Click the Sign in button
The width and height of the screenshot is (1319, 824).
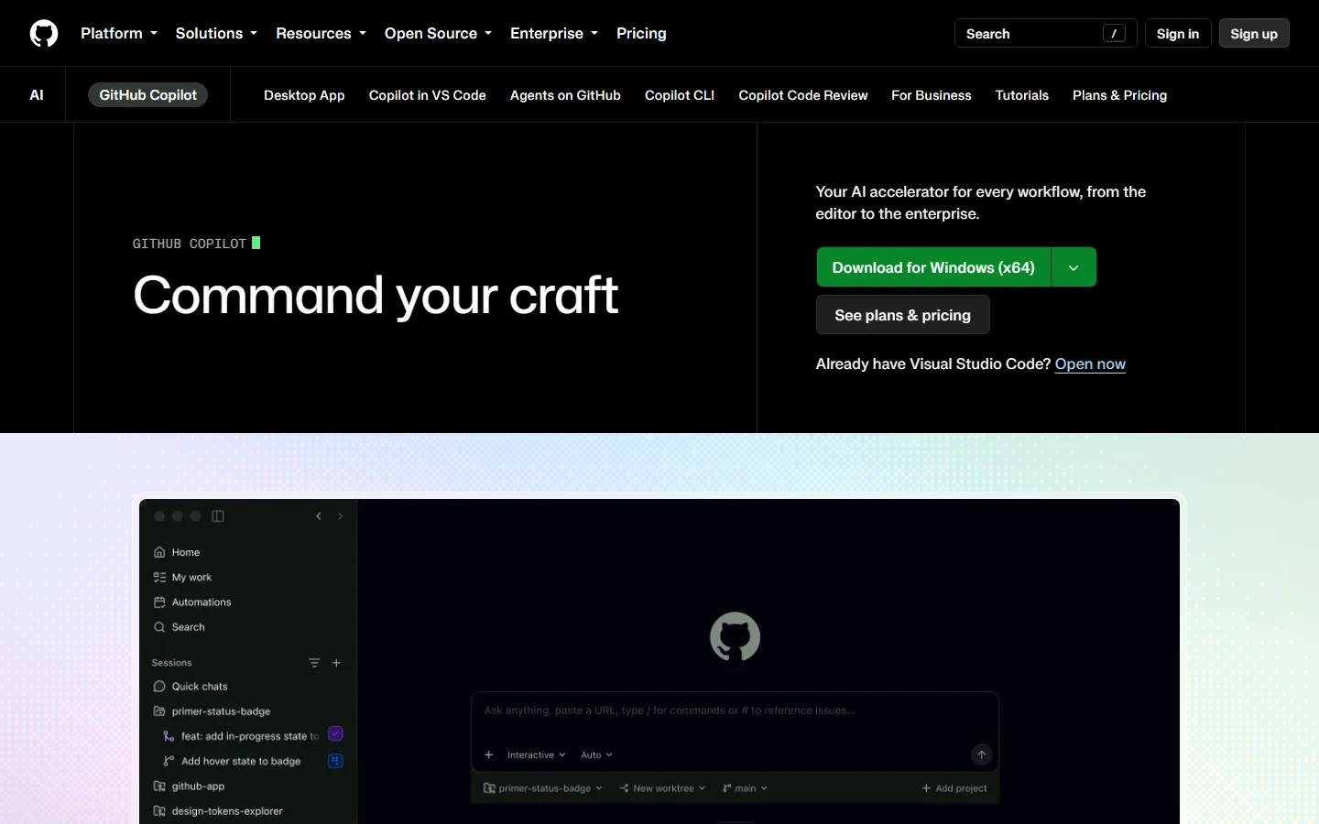tap(1178, 33)
